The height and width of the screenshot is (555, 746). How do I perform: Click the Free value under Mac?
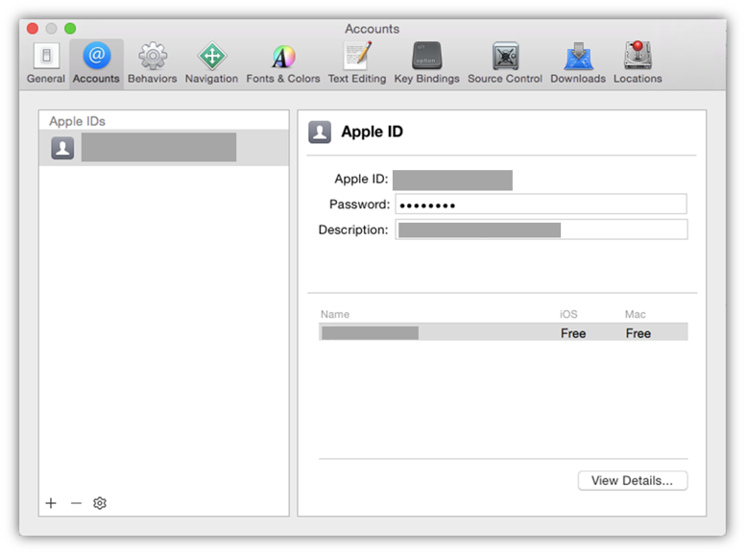pos(638,333)
